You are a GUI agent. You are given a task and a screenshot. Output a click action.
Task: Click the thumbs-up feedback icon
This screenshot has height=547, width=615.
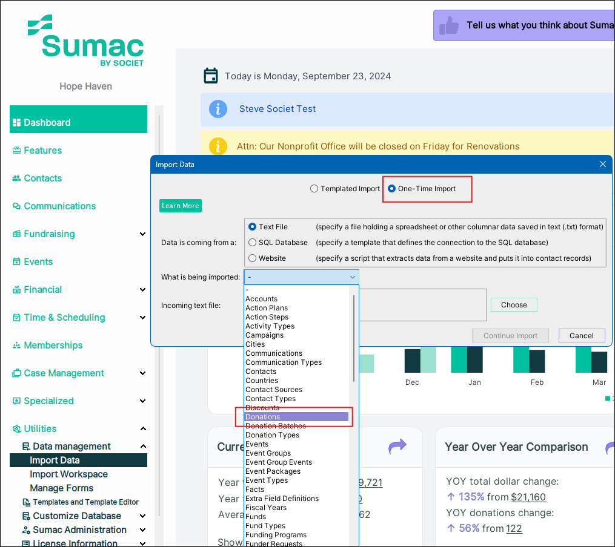(x=449, y=25)
